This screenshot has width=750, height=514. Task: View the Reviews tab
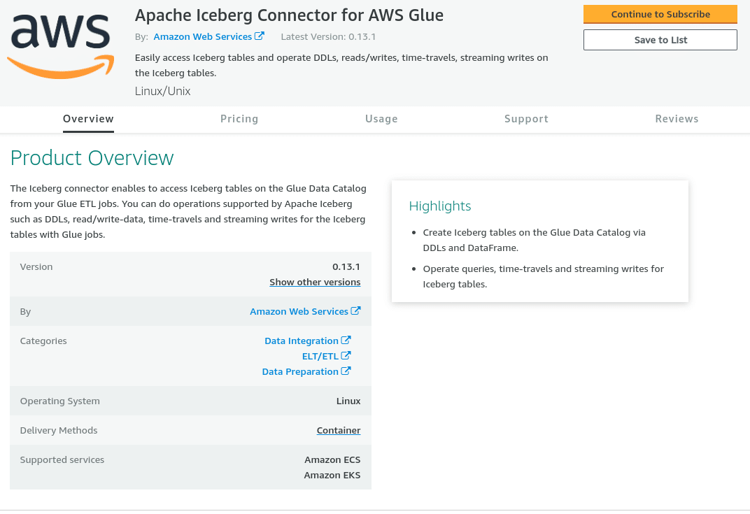pos(677,119)
